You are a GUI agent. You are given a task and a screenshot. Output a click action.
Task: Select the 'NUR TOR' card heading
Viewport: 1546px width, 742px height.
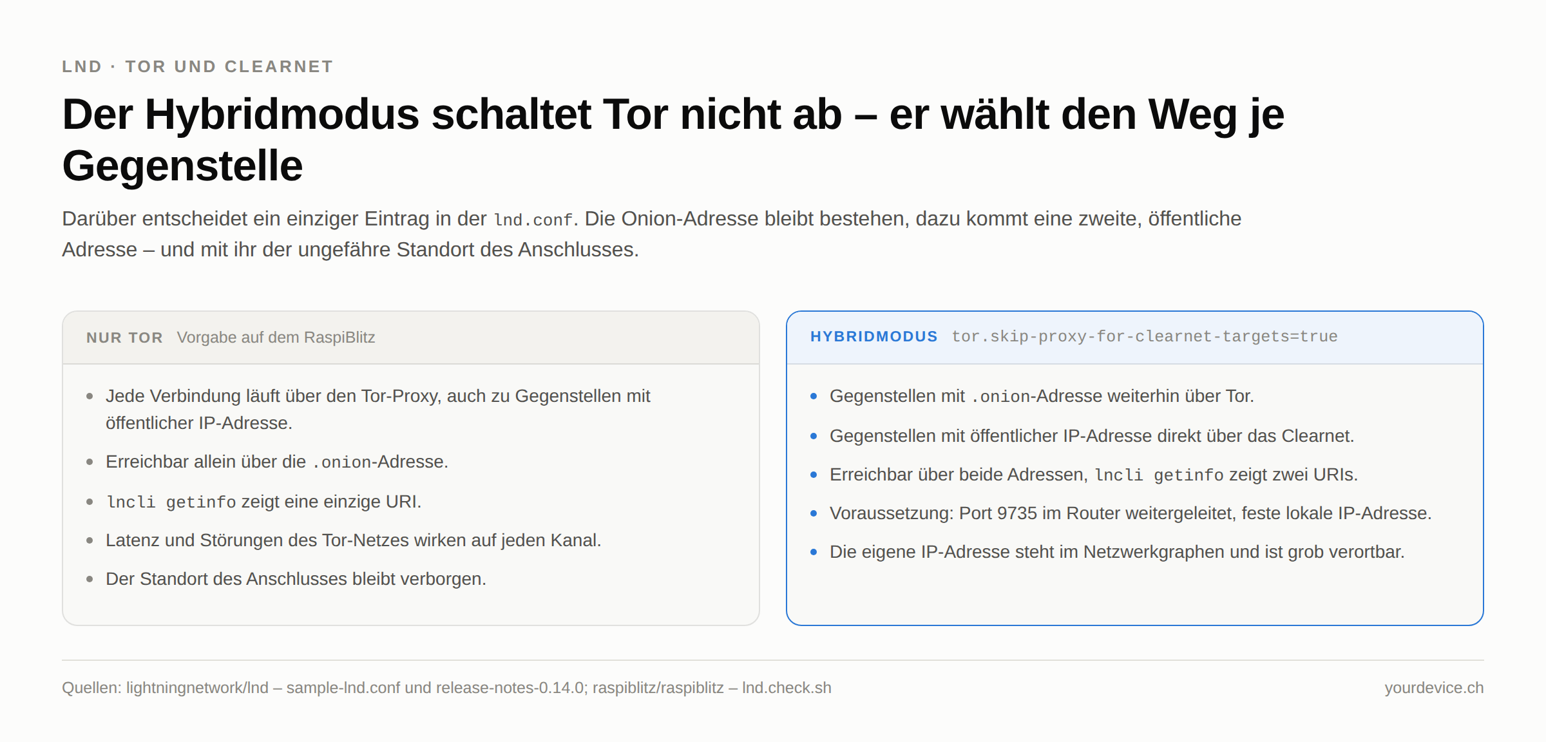click(124, 338)
